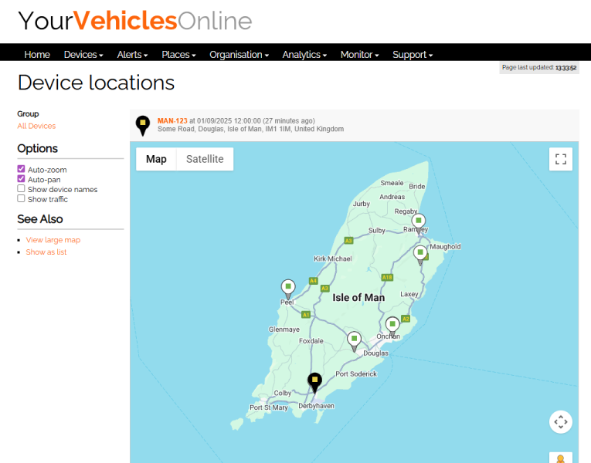
Task: Open the map camera pan control
Action: [x=561, y=421]
